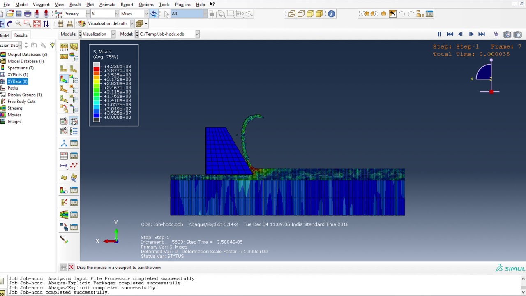Jump to last animation frame
The image size is (526, 296).
pyautogui.click(x=482, y=35)
